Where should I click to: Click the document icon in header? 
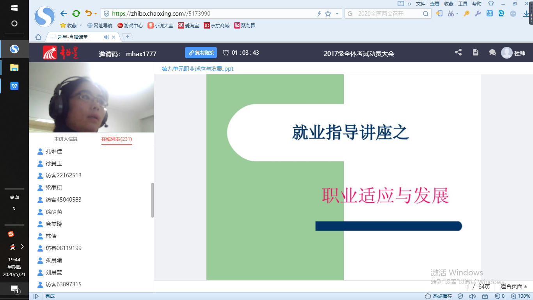click(x=475, y=52)
